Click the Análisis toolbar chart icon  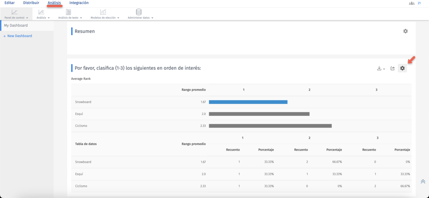click(41, 12)
